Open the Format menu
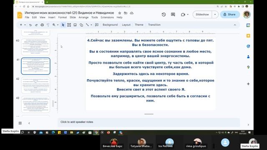 coord(63,17)
